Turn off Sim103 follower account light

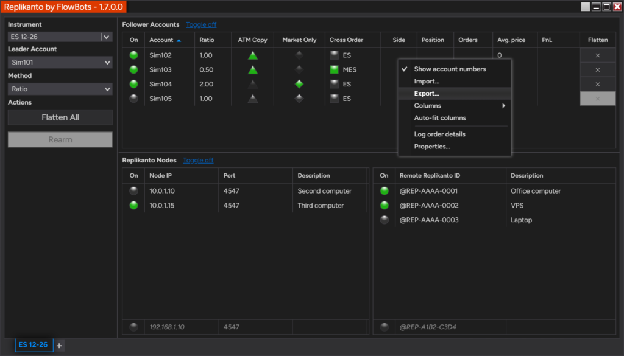[x=133, y=69]
